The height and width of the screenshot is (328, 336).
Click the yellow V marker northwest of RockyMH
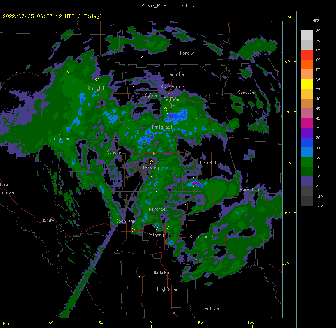(x=68, y=72)
